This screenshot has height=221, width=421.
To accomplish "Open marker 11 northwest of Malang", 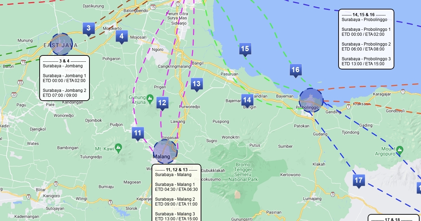I will 138,133.
